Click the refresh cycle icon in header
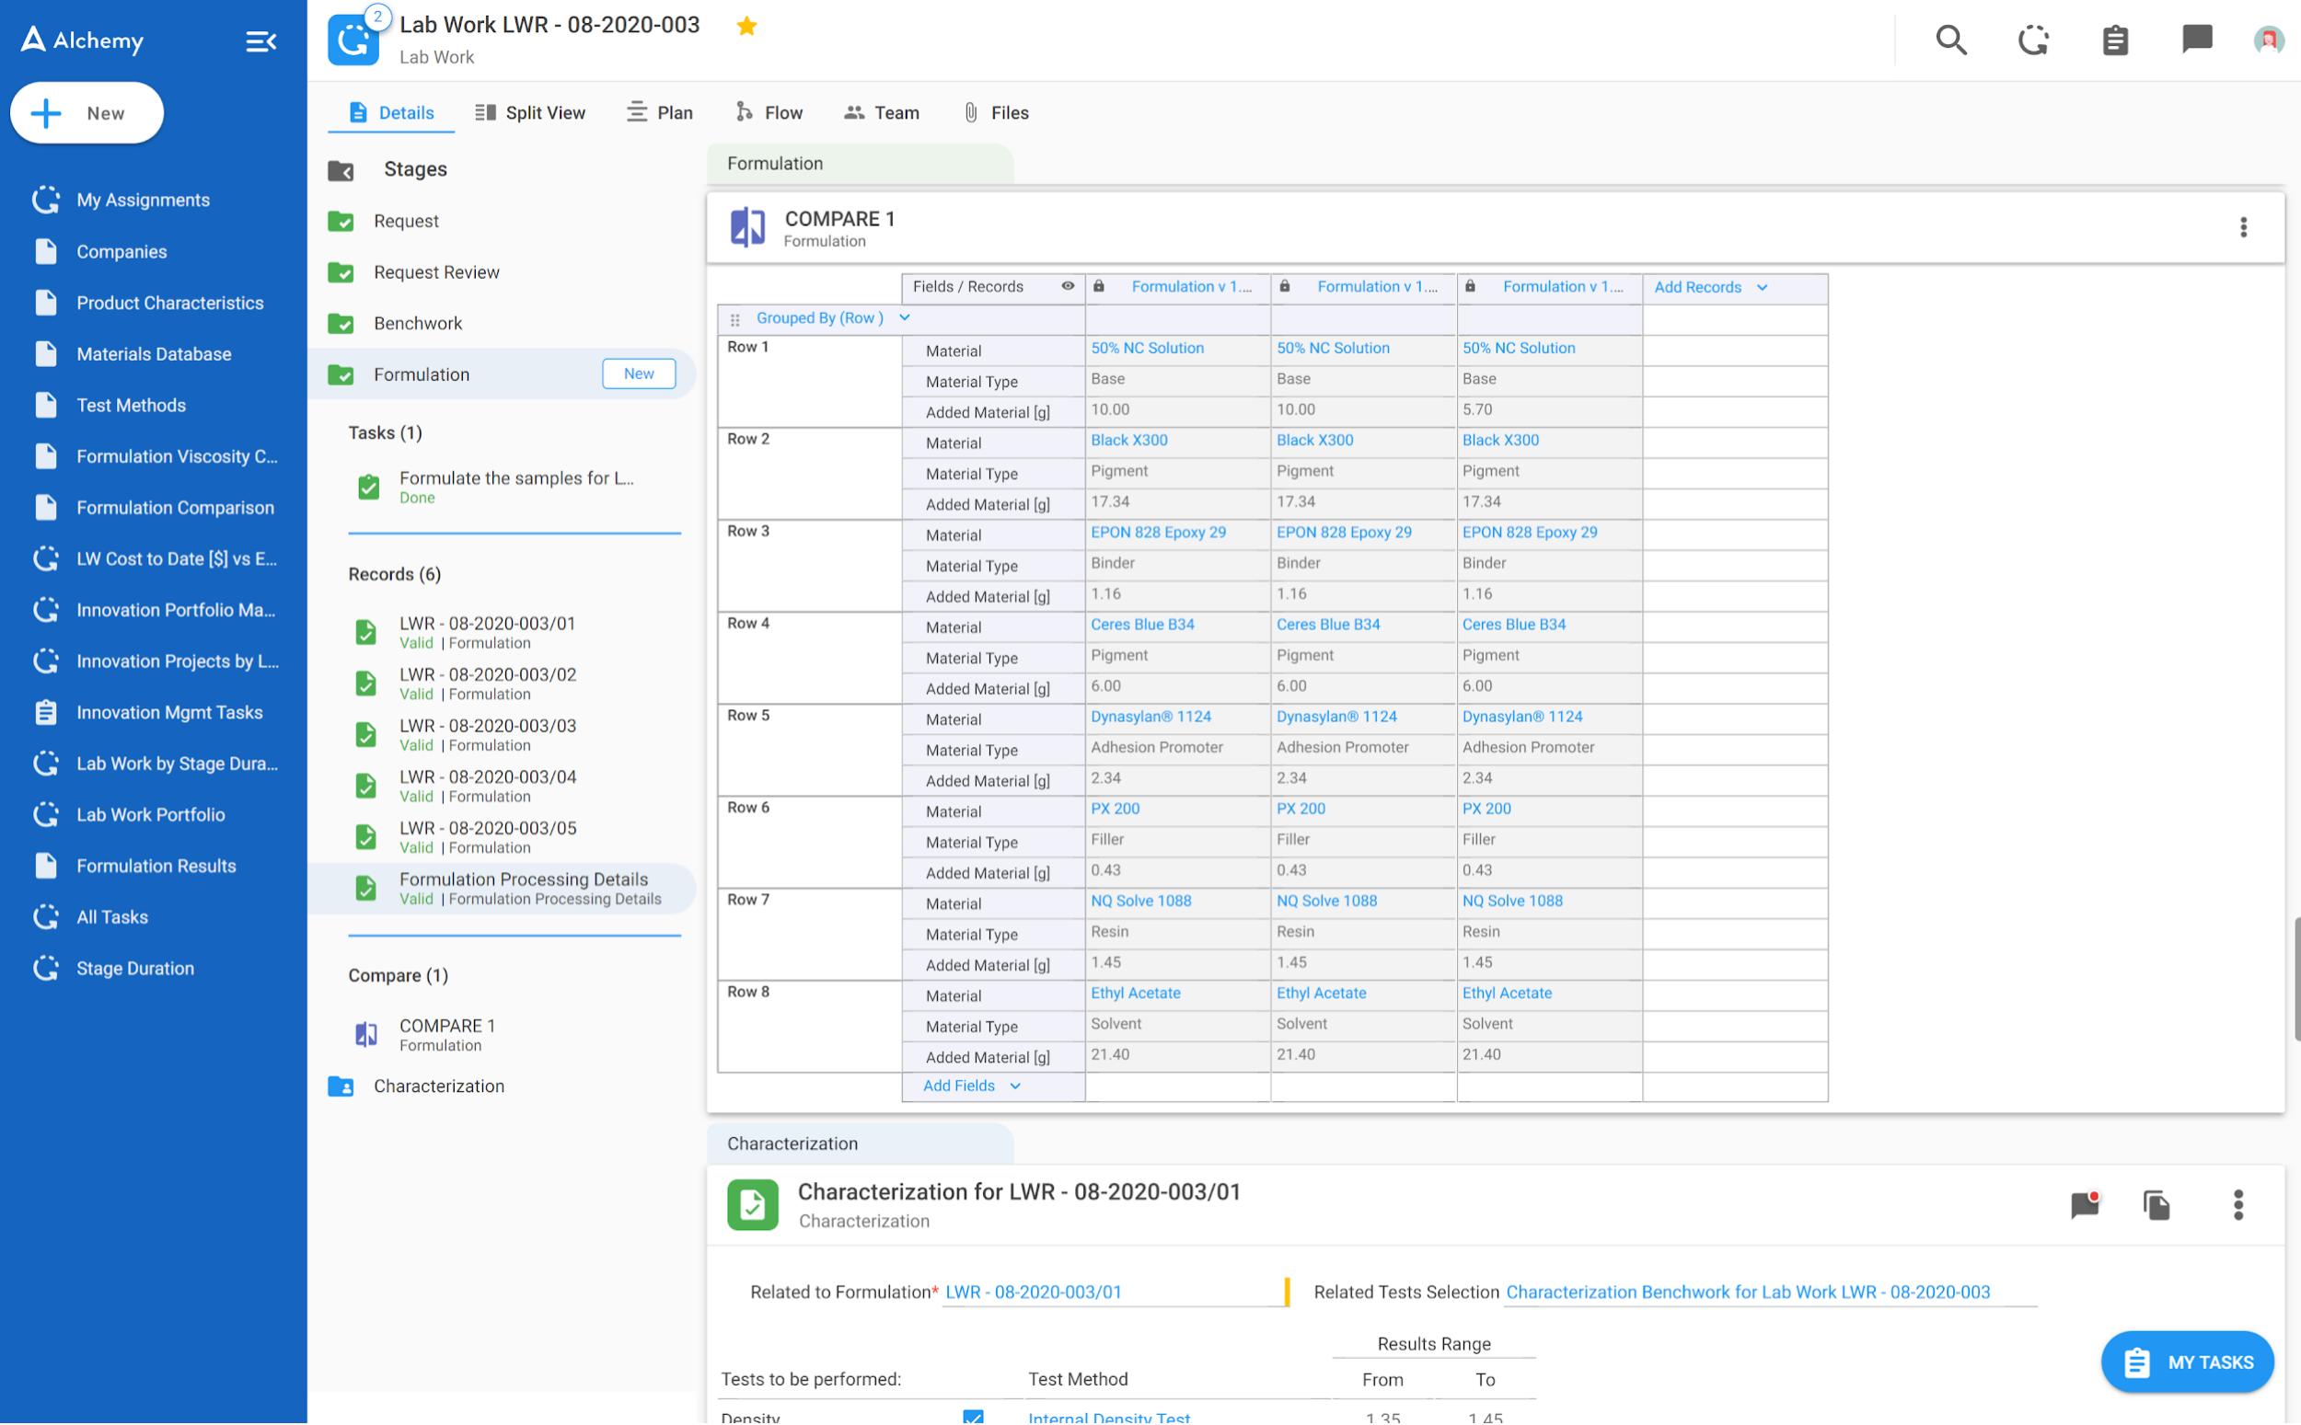This screenshot has height=1425, width=2301. point(2032,40)
